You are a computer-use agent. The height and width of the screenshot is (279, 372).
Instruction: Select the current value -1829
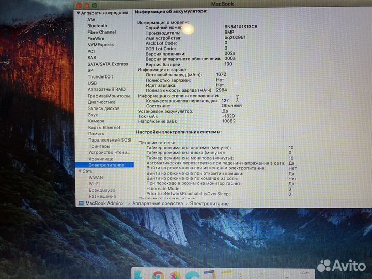(228, 116)
